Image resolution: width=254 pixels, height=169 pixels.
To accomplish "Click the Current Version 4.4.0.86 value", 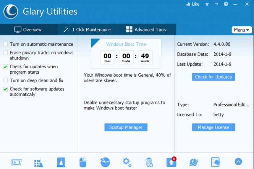I will click(222, 44).
